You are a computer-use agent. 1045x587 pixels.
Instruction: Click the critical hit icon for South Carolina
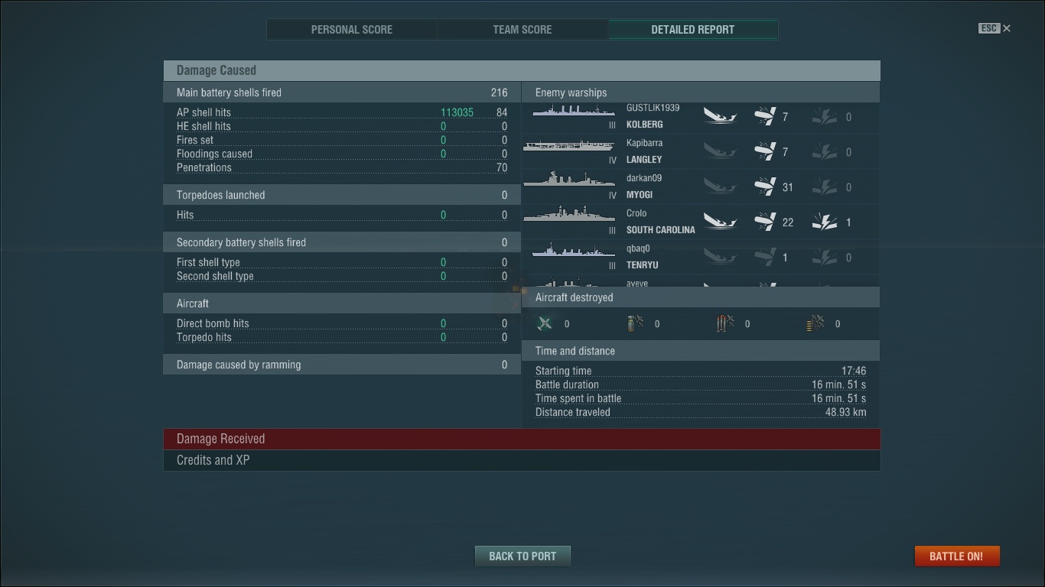pos(825,222)
